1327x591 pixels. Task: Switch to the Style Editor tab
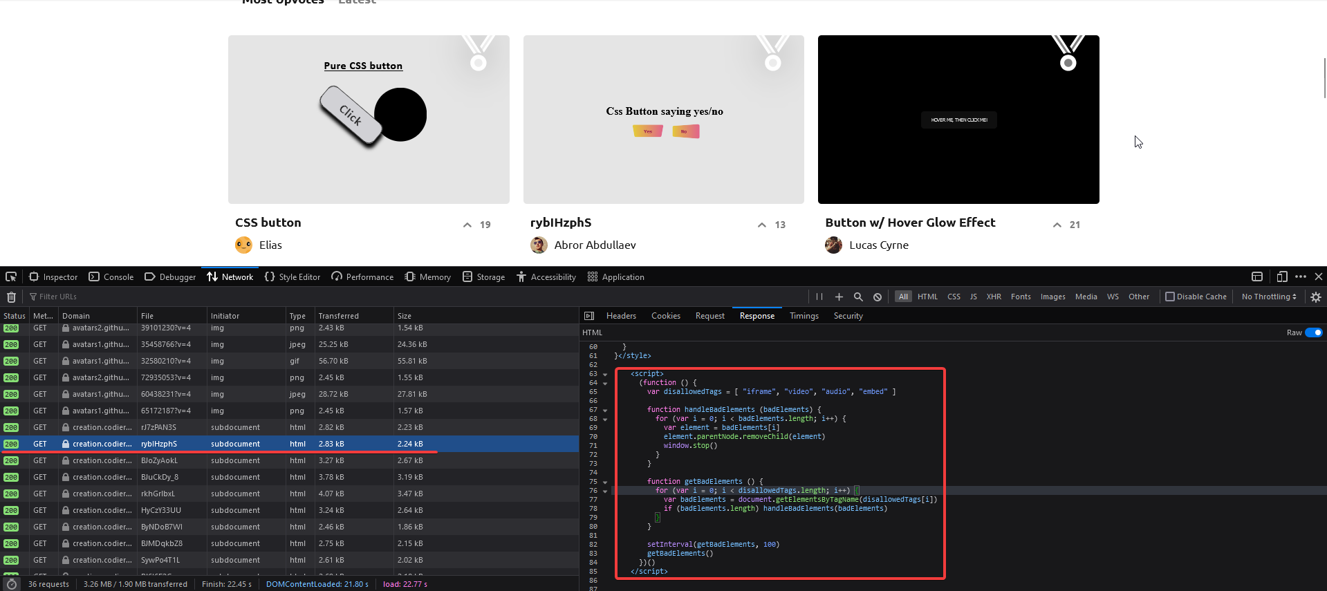293,276
